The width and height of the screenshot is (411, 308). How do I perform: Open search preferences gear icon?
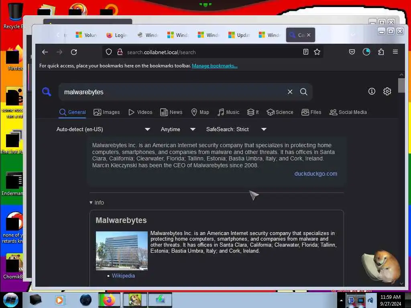[387, 91]
